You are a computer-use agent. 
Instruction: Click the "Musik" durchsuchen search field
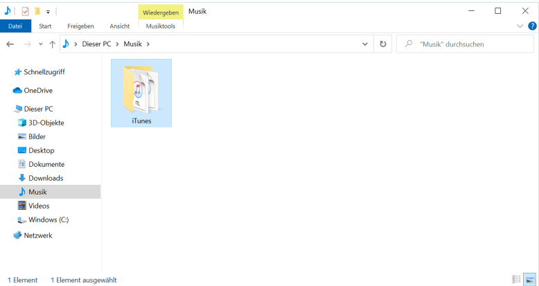pyautogui.click(x=465, y=44)
